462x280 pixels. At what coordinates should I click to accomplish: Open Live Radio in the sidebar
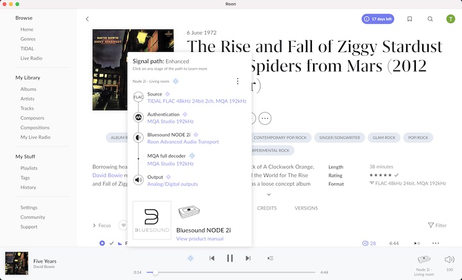pyautogui.click(x=31, y=58)
